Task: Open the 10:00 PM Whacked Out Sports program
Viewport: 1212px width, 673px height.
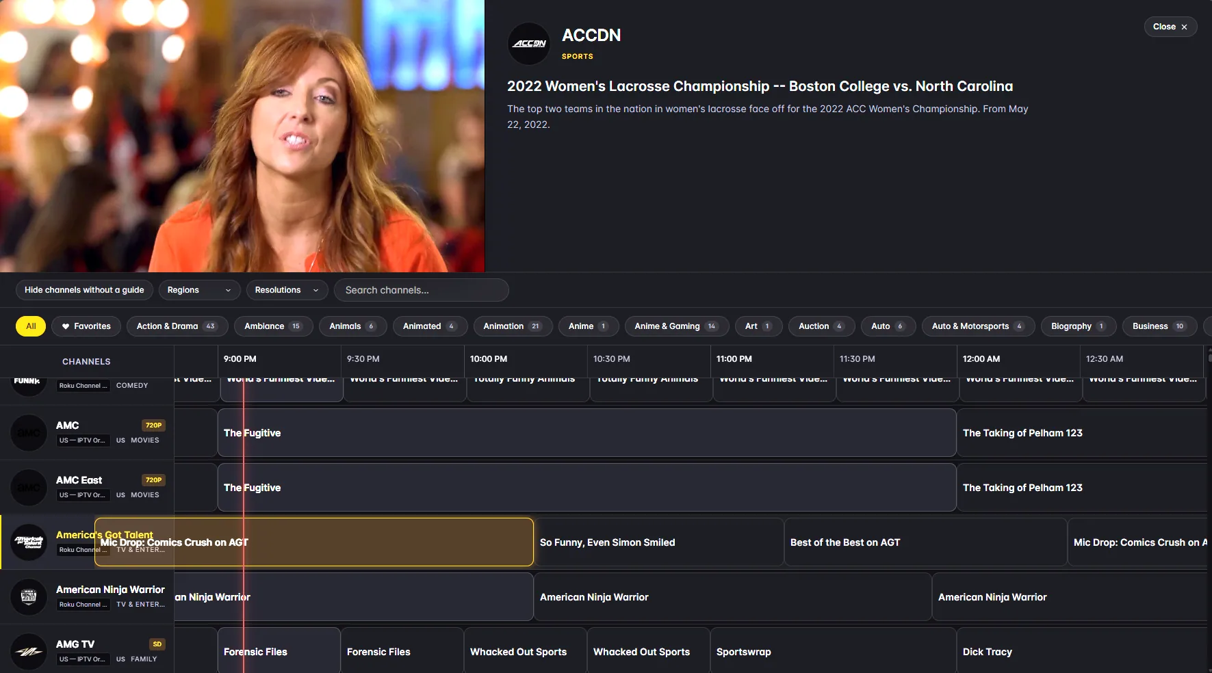Action: (526, 652)
